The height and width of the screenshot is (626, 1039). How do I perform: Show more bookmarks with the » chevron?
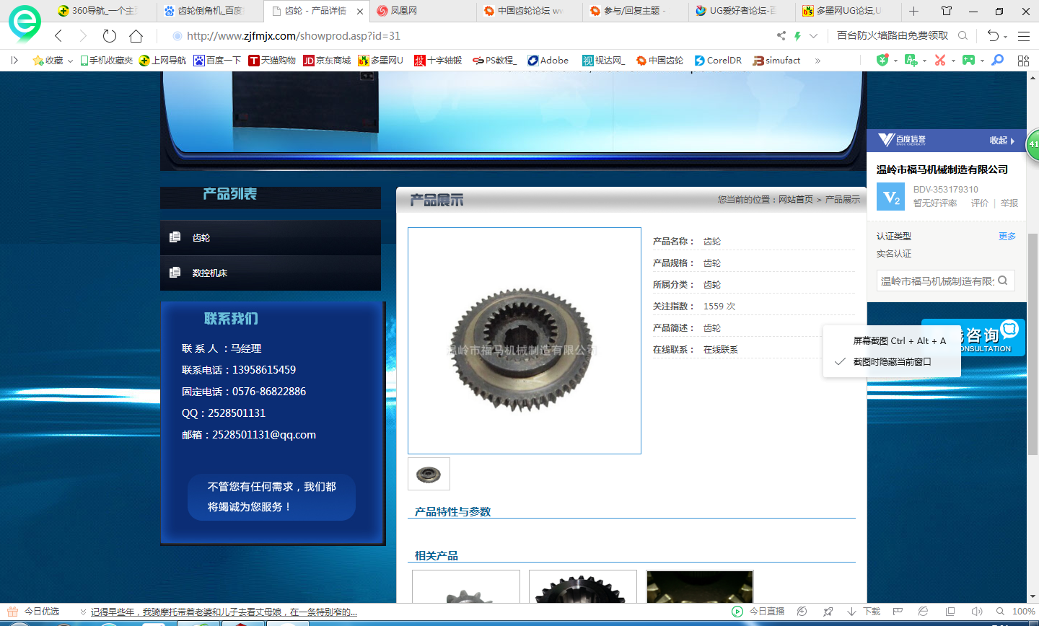tap(817, 61)
